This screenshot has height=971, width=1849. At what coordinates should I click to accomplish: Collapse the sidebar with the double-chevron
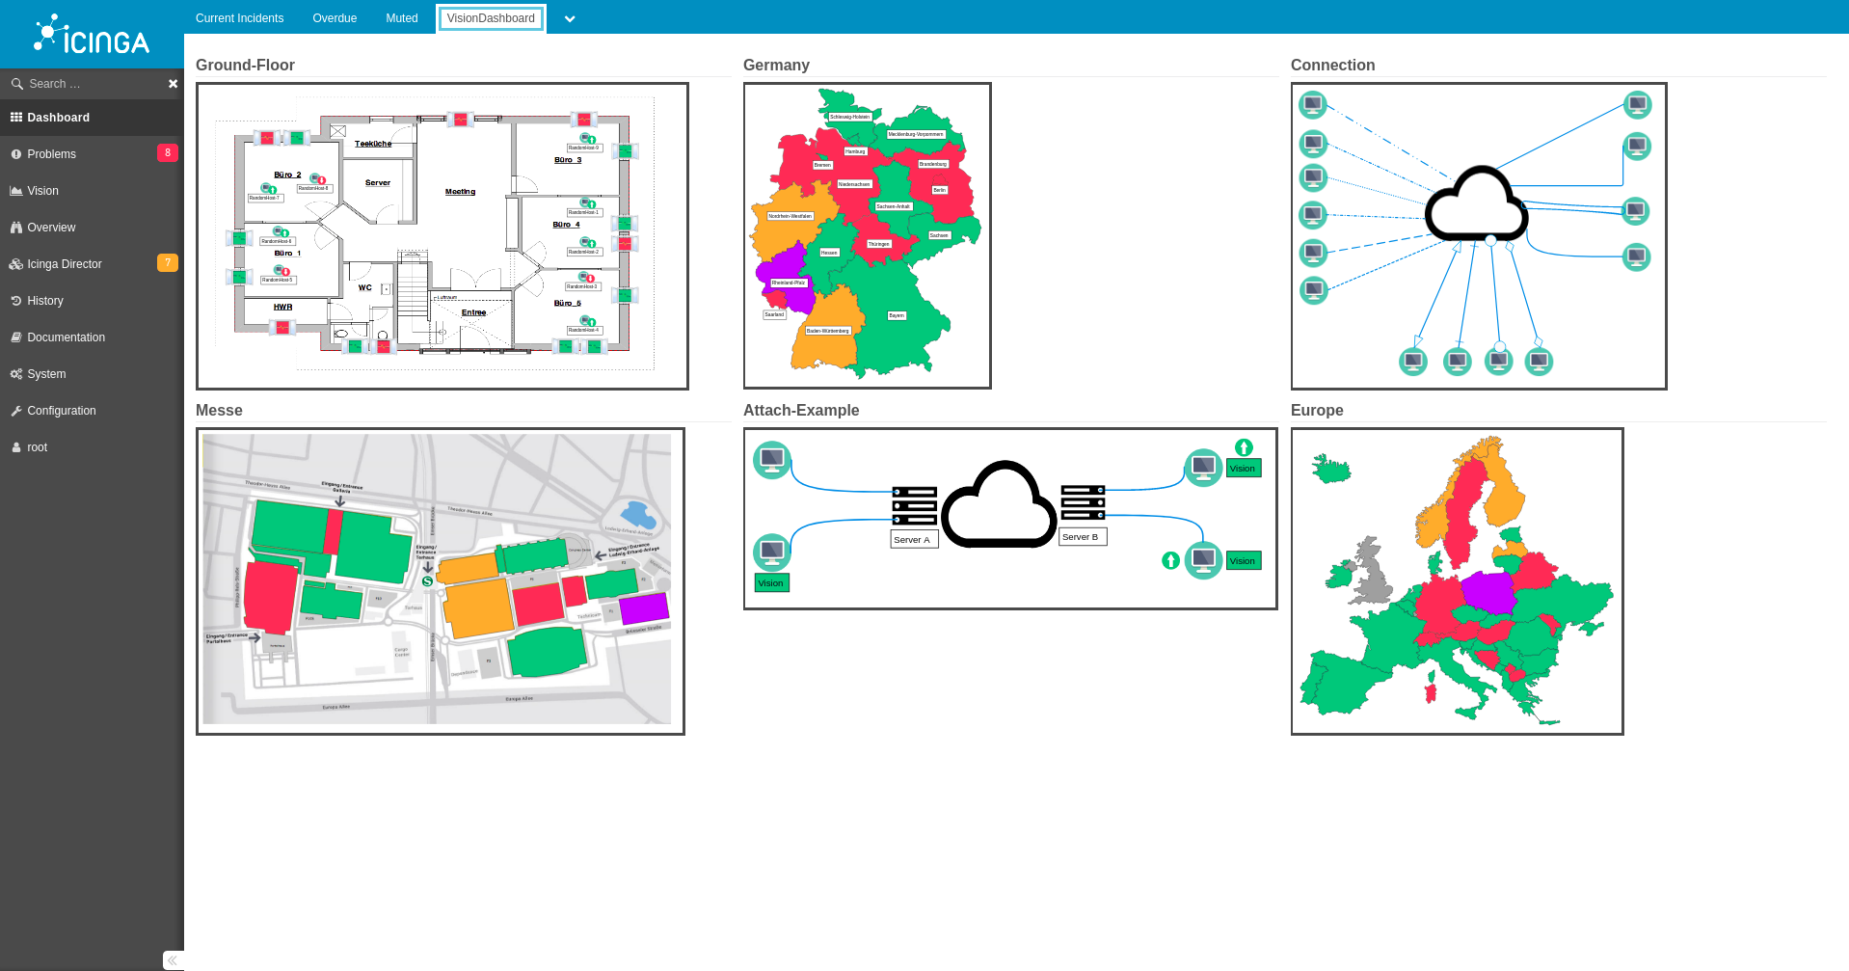point(173,959)
